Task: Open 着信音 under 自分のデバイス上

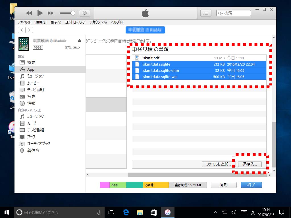Action: pos(33,150)
